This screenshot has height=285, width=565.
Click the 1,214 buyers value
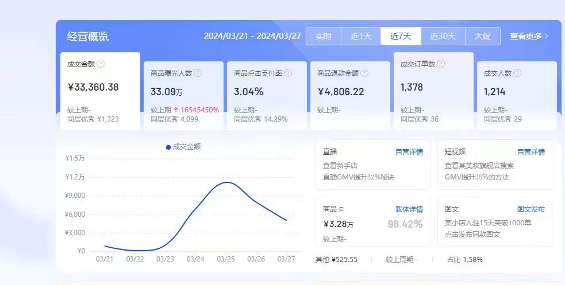point(494,92)
